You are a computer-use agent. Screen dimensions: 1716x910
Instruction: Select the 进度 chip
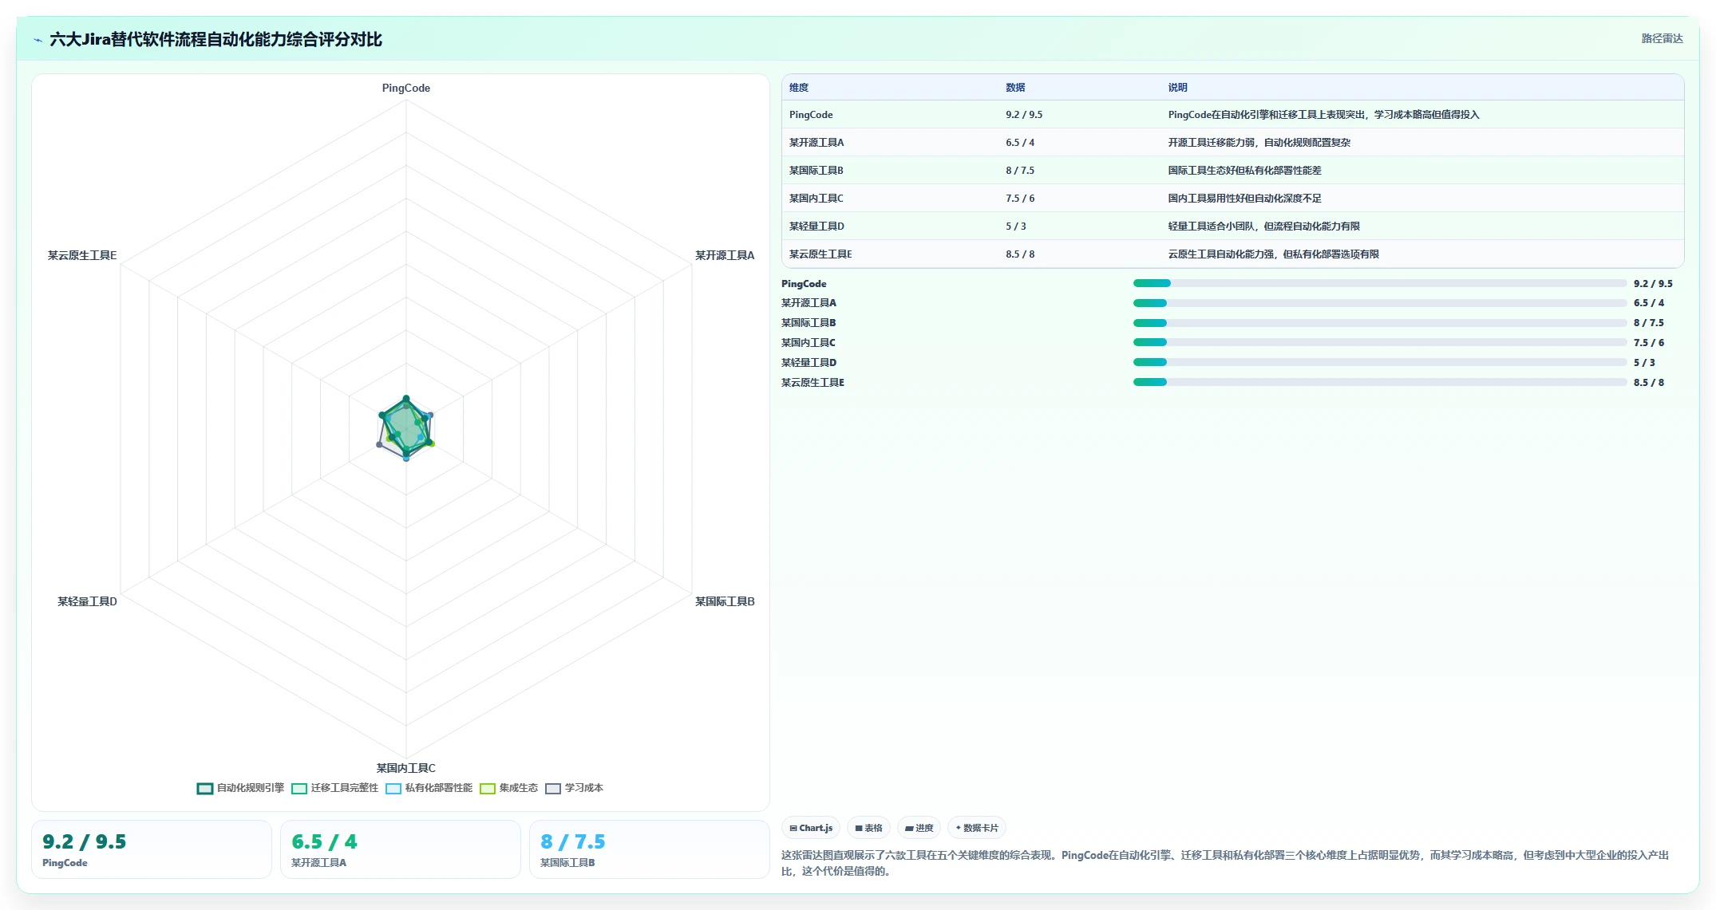click(x=919, y=828)
